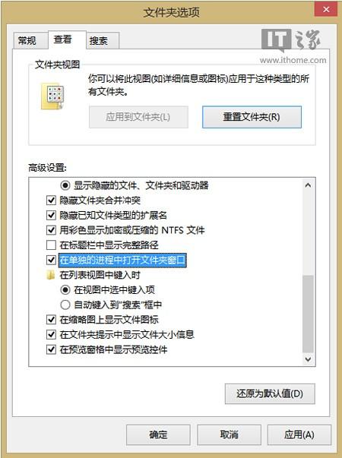Toggle 在单独的进程中打开文件夹窗口 checkbox
The image size is (342, 458).
pyautogui.click(x=51, y=260)
